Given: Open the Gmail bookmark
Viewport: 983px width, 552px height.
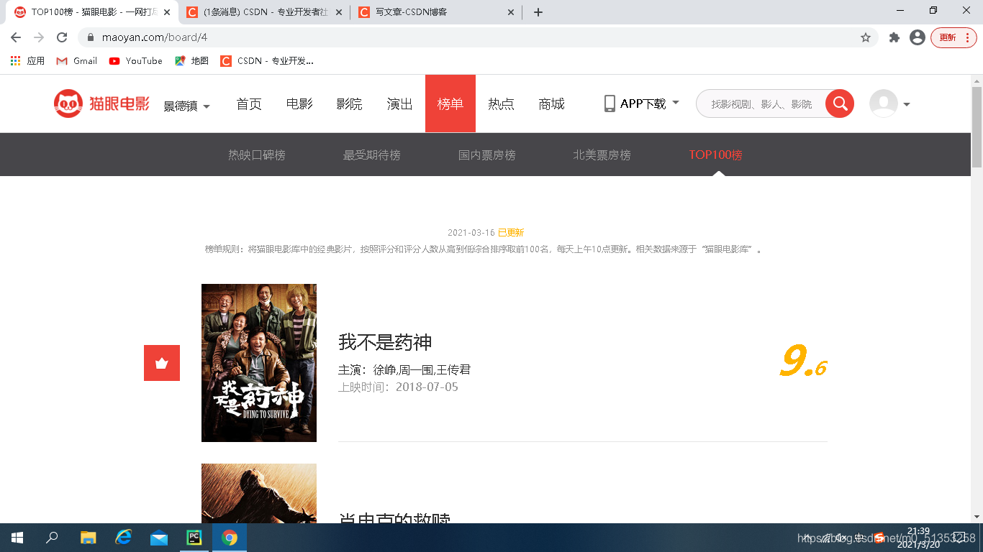Looking at the screenshot, I should [x=77, y=61].
